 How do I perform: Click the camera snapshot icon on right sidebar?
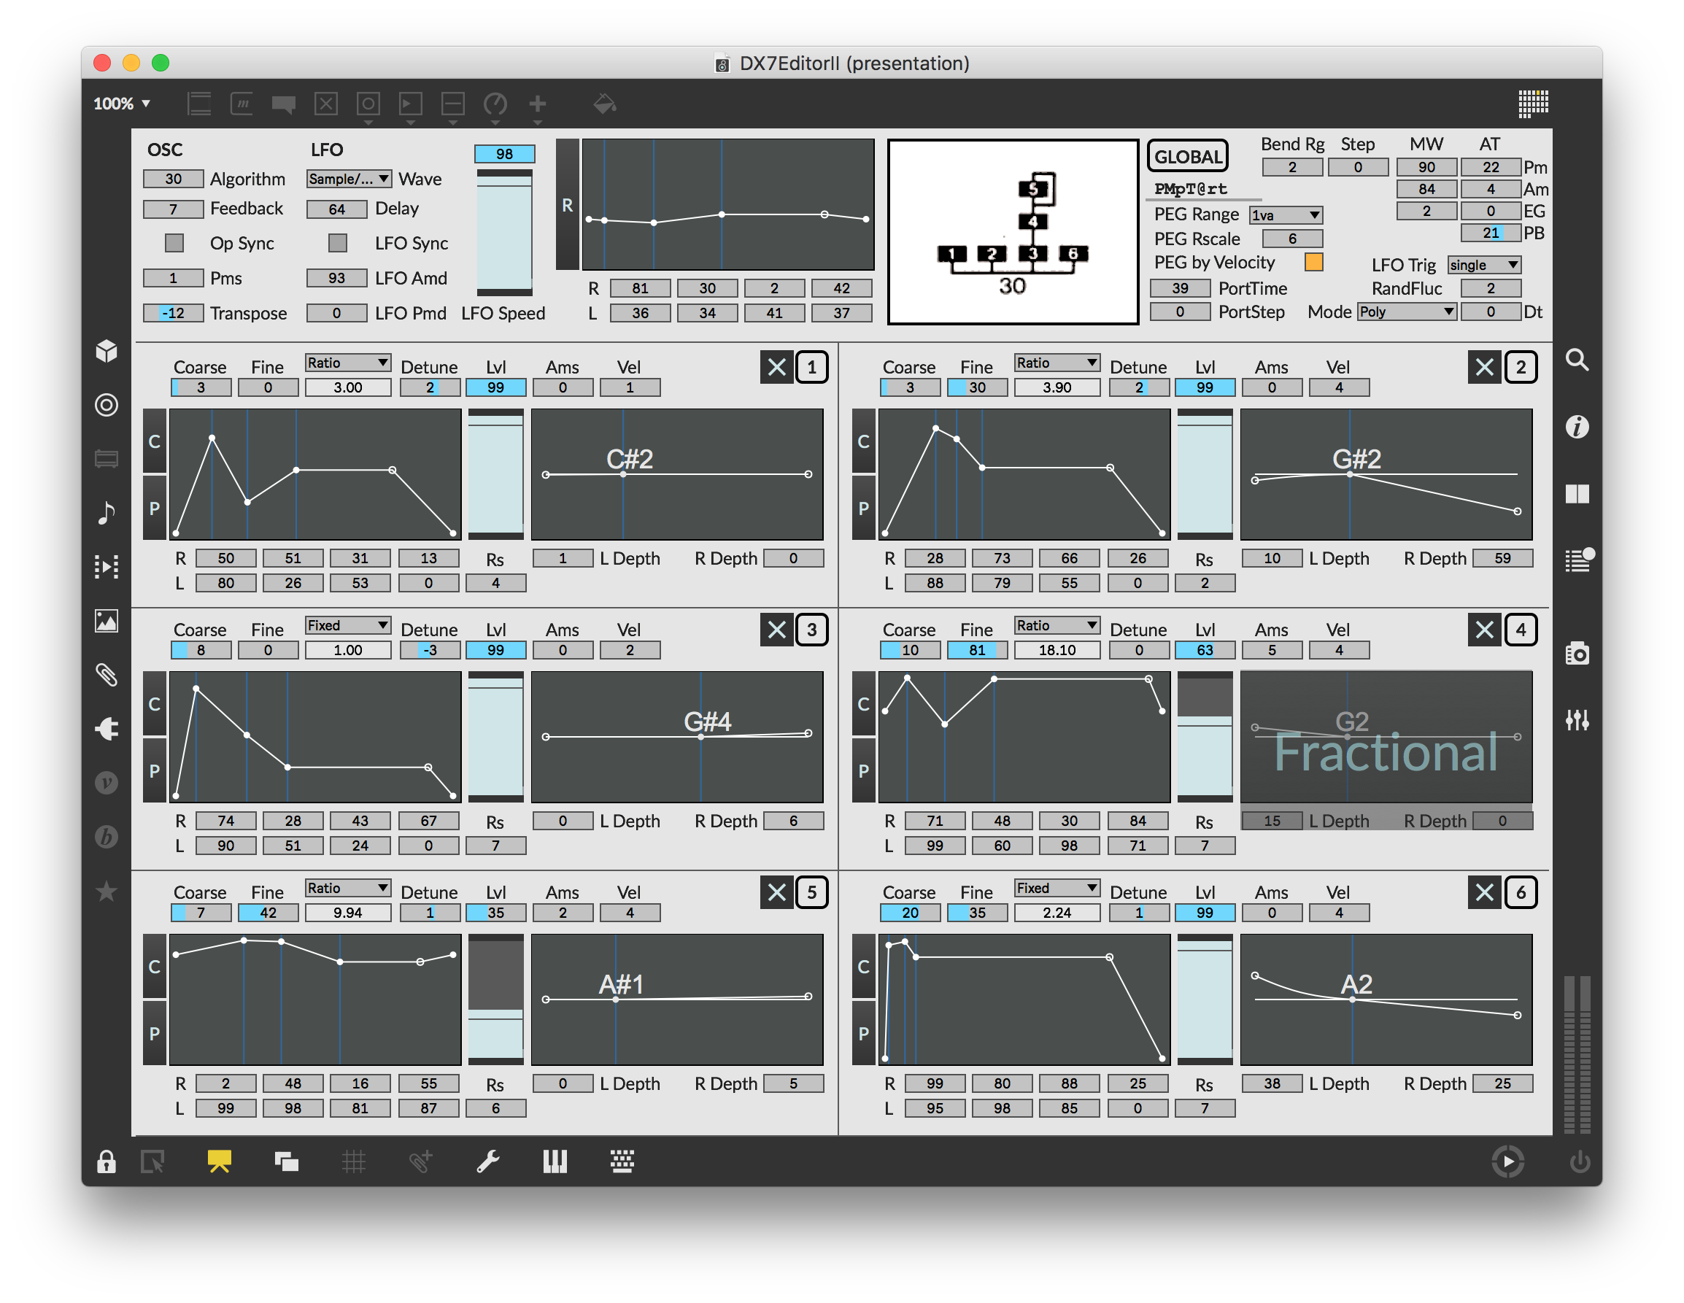1577,653
